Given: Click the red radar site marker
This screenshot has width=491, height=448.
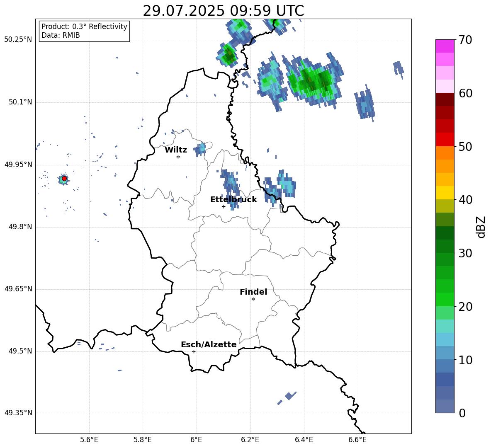Looking at the screenshot, I should click(x=64, y=178).
